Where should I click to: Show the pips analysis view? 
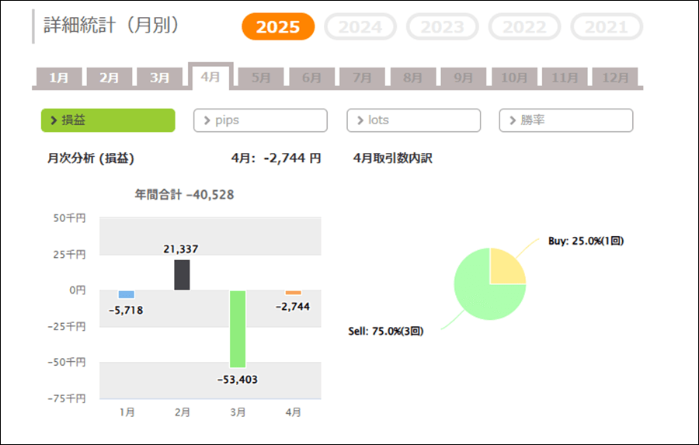260,120
